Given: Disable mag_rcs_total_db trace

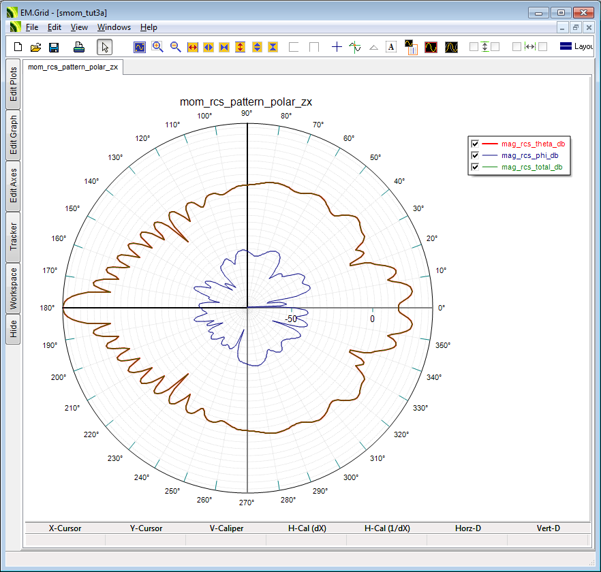Looking at the screenshot, I should coord(475,167).
